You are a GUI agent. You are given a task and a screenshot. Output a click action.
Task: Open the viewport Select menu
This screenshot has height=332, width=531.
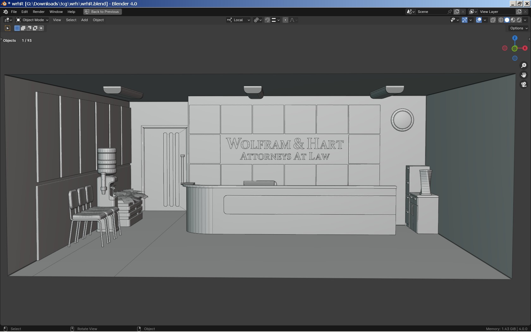pyautogui.click(x=71, y=20)
